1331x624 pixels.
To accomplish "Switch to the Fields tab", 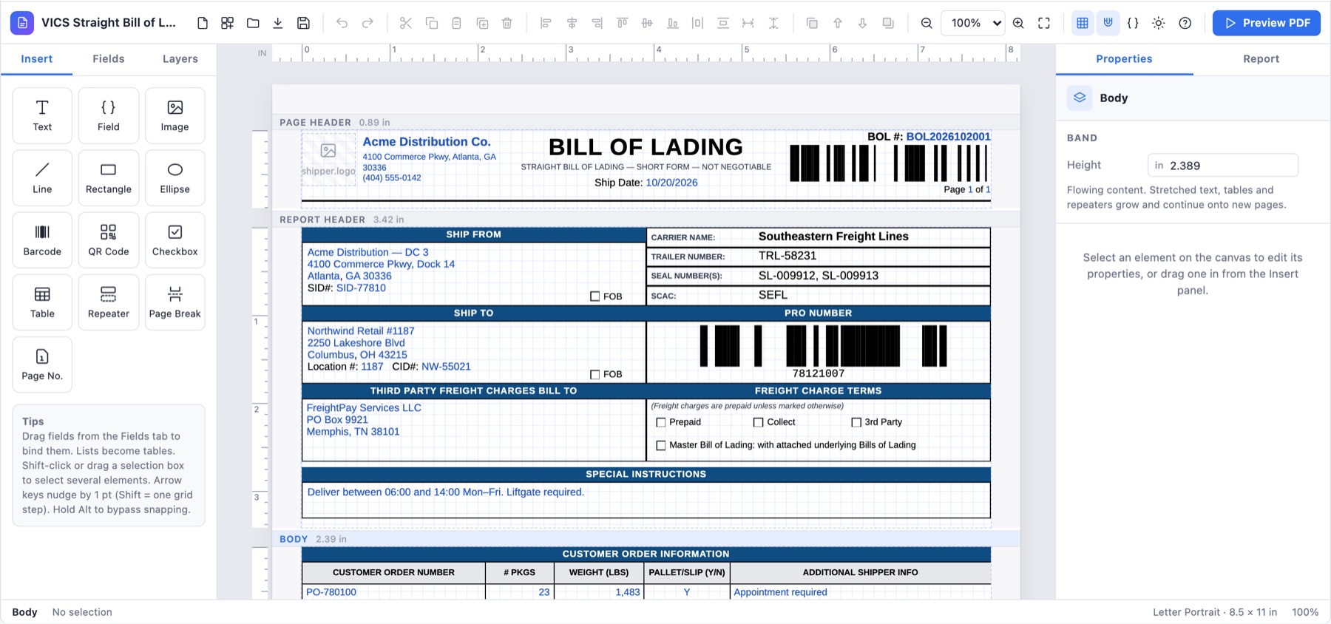I will point(109,59).
